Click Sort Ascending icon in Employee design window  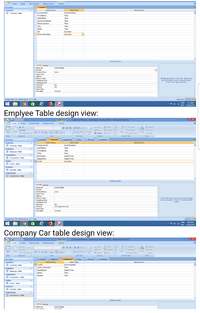click(116, 127)
